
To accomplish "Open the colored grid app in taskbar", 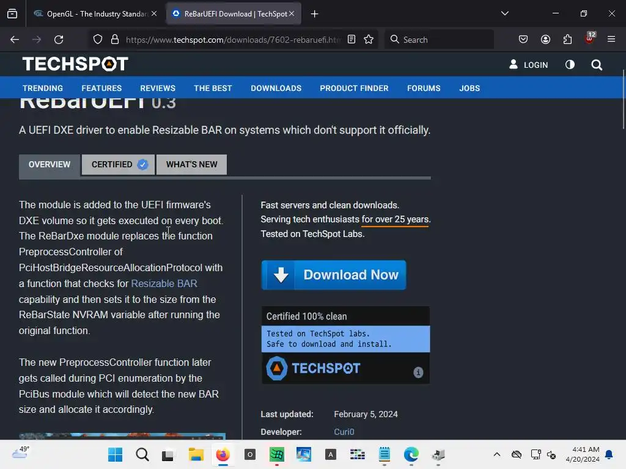I will (357, 454).
